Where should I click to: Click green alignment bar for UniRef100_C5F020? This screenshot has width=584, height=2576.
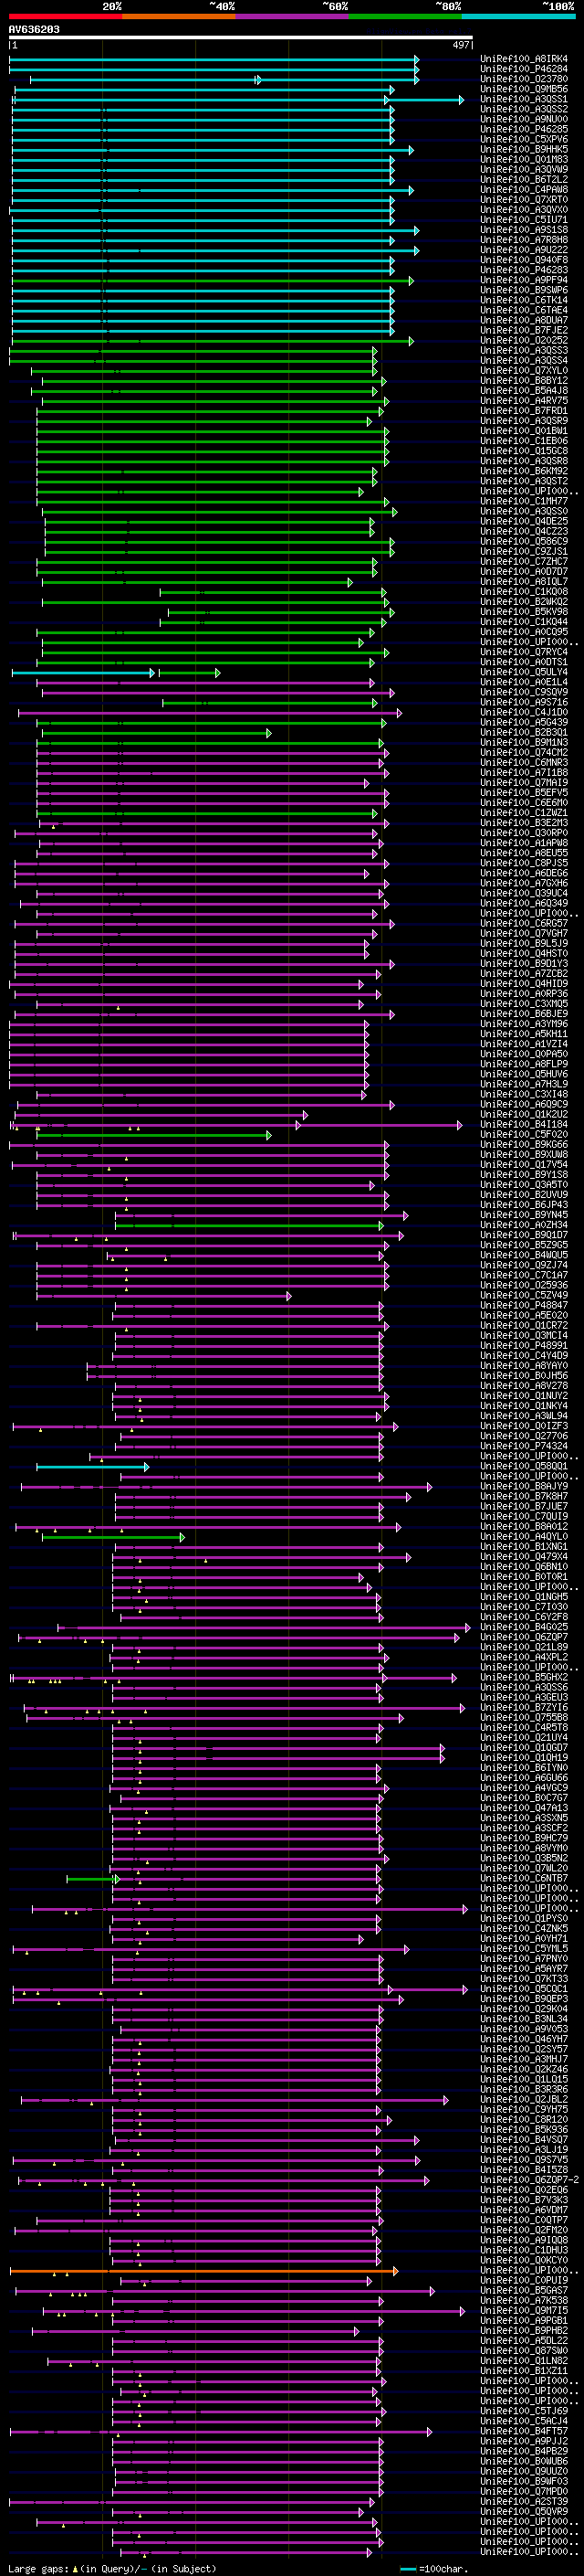pyautogui.click(x=153, y=1134)
